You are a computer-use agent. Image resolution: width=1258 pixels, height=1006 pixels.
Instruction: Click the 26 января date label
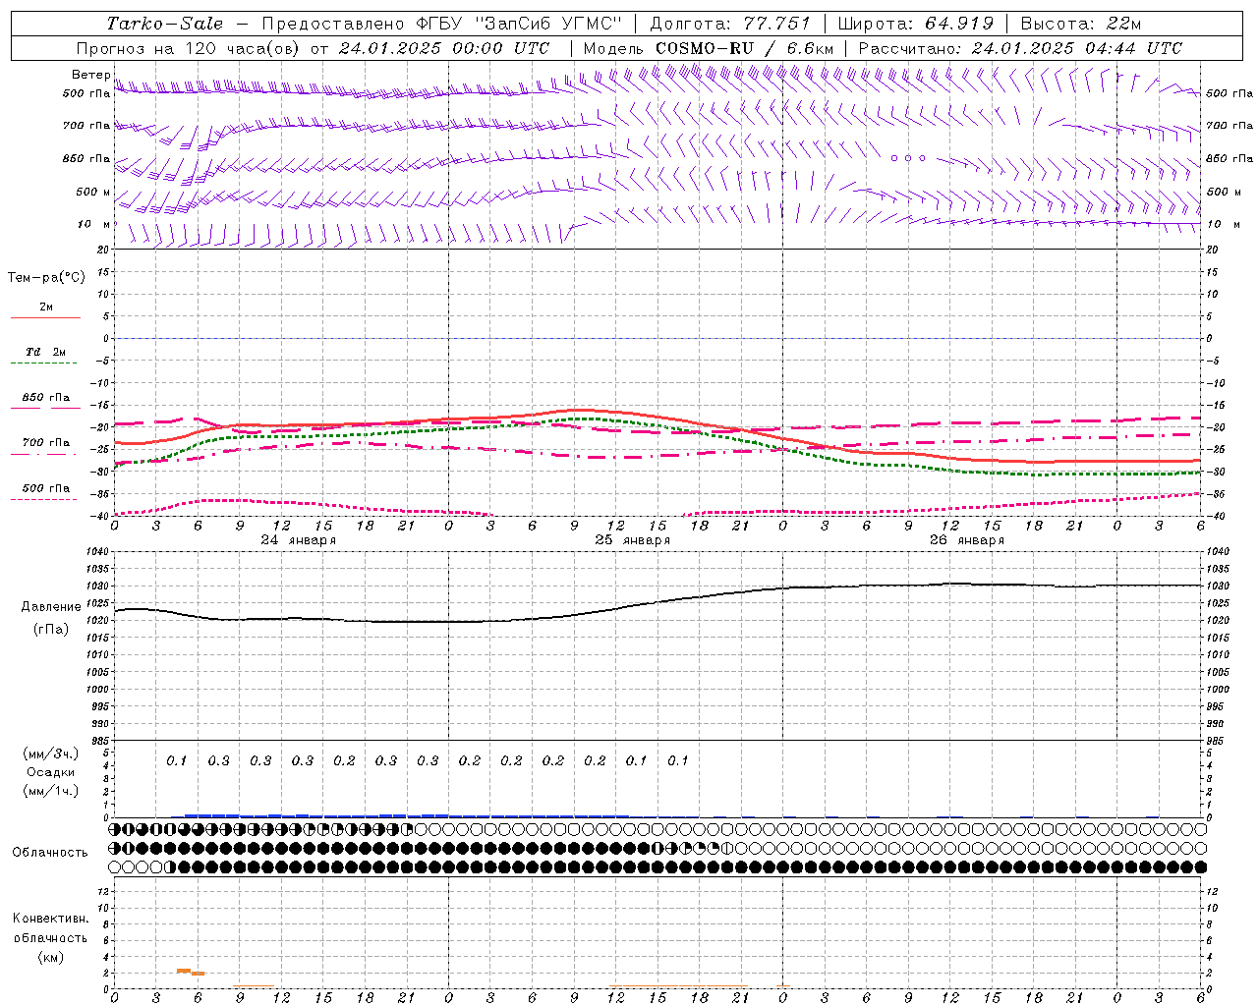[x=966, y=540]
